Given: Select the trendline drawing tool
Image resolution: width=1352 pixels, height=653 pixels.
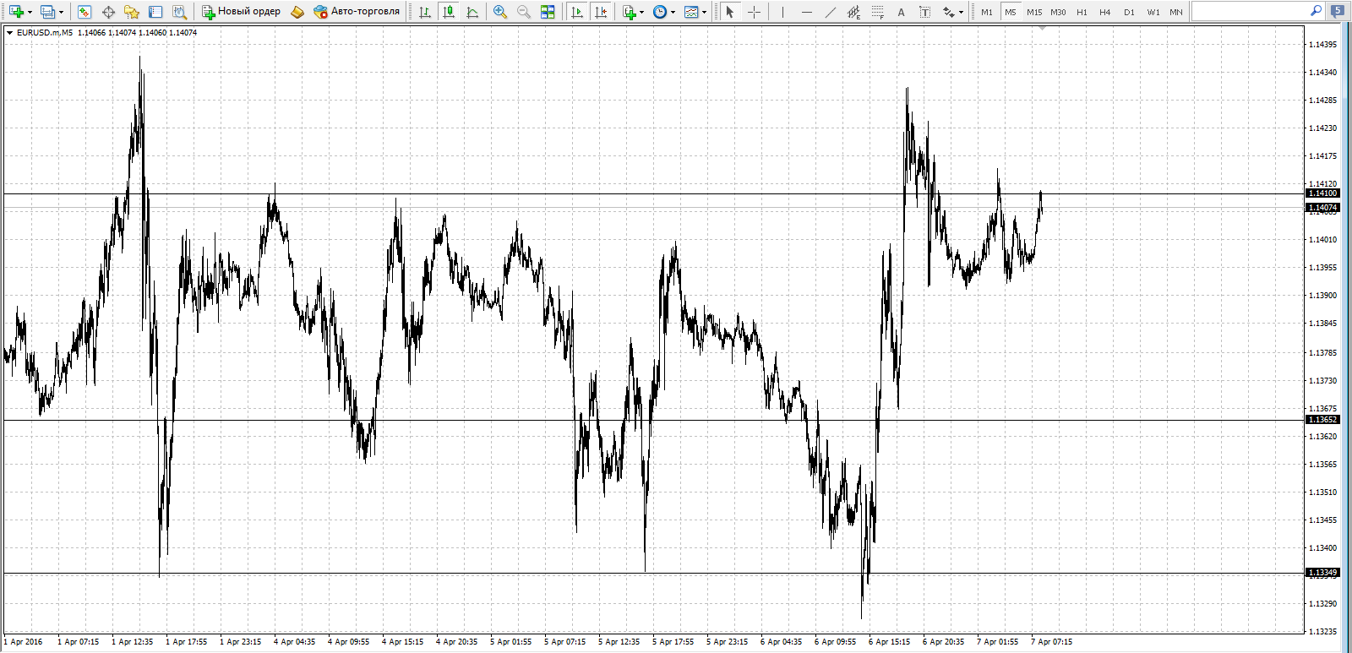Looking at the screenshot, I should coord(831,12).
